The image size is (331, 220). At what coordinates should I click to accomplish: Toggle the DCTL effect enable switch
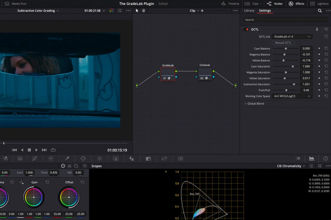(x=247, y=29)
